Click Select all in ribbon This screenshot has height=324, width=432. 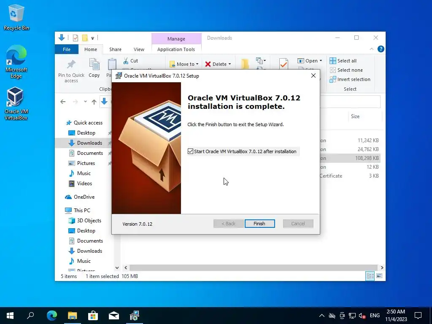point(343,61)
